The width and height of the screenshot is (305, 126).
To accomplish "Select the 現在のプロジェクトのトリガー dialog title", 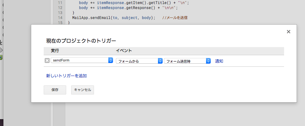I will tap(81, 41).
